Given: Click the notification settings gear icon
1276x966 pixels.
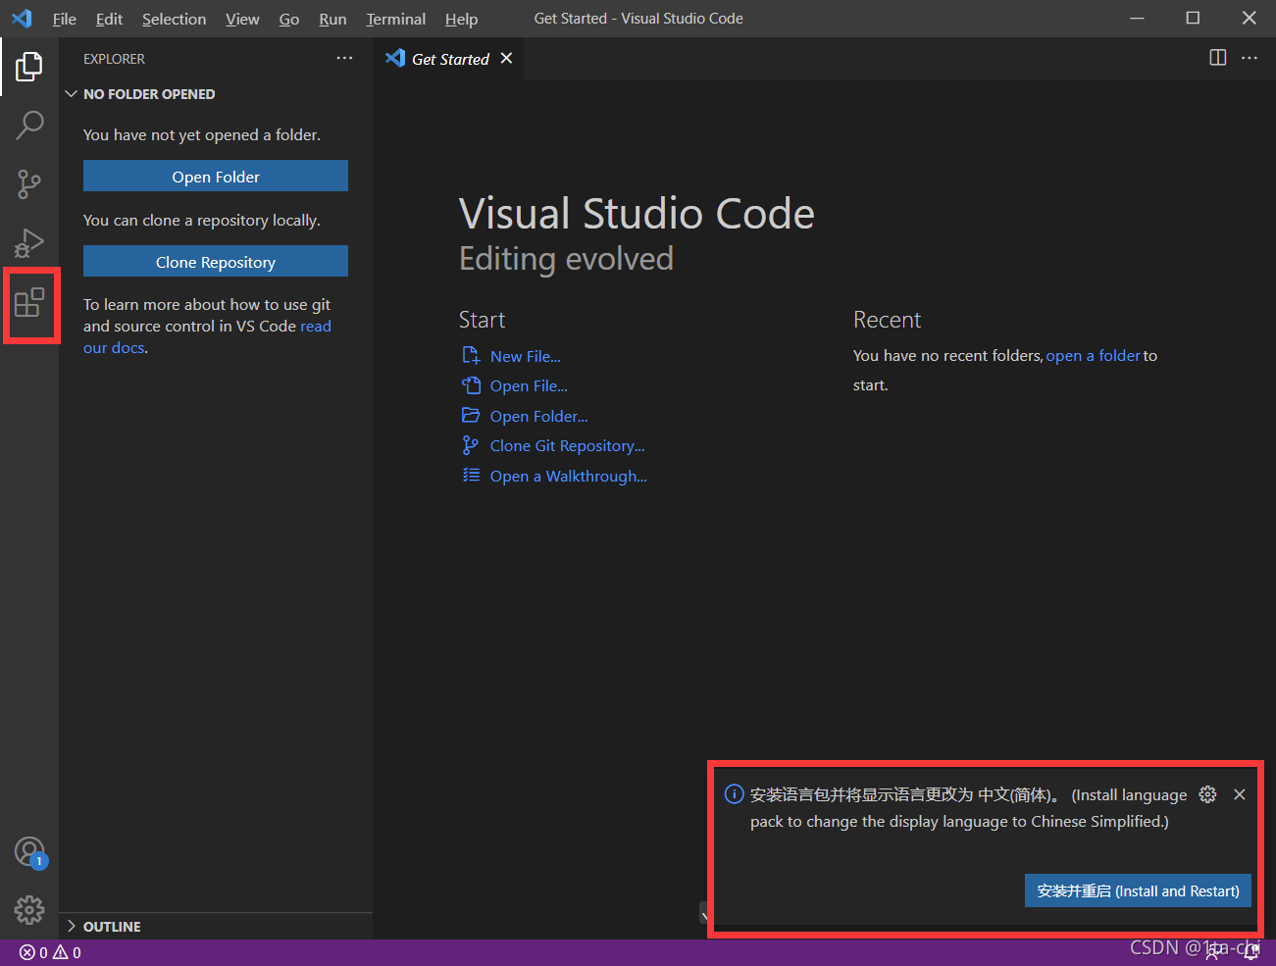Looking at the screenshot, I should tap(1208, 794).
